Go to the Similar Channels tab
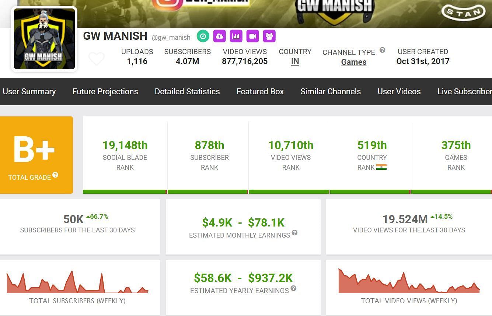The image size is (492, 316). tap(331, 91)
